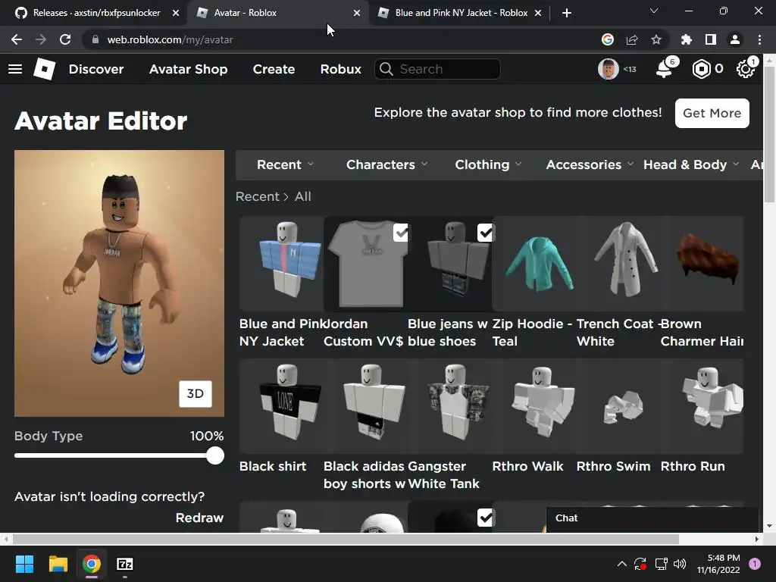Click the Body Type slider handle
Image resolution: width=776 pixels, height=582 pixels.
click(215, 455)
